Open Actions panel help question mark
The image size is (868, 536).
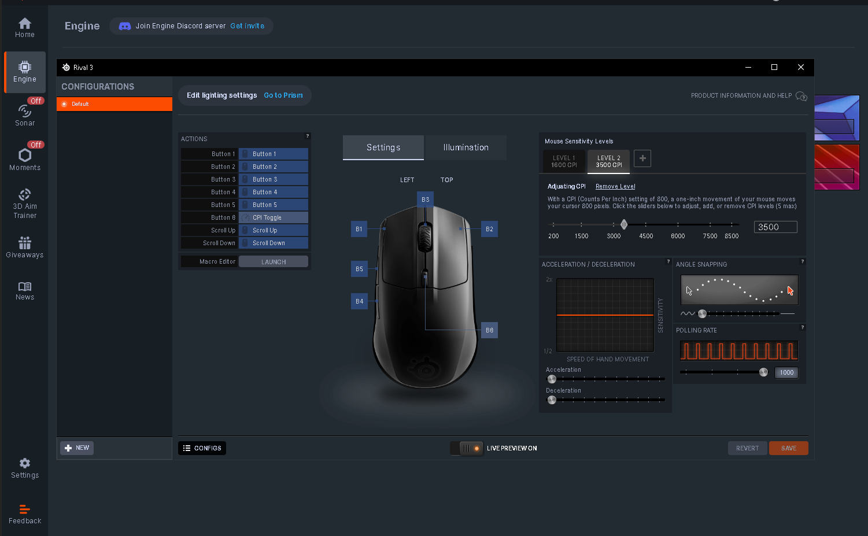[x=308, y=136]
